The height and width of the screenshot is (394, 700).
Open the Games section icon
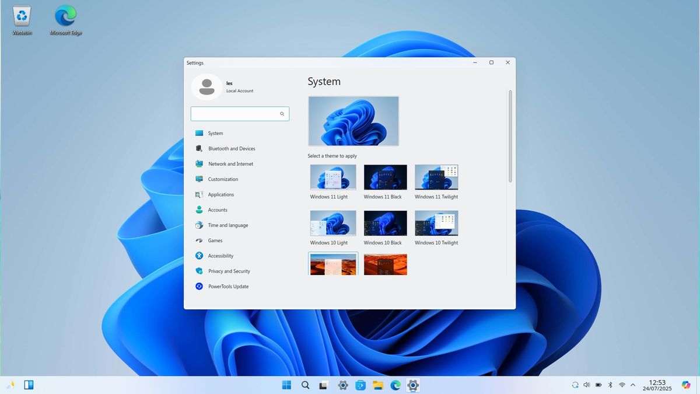[x=199, y=240]
